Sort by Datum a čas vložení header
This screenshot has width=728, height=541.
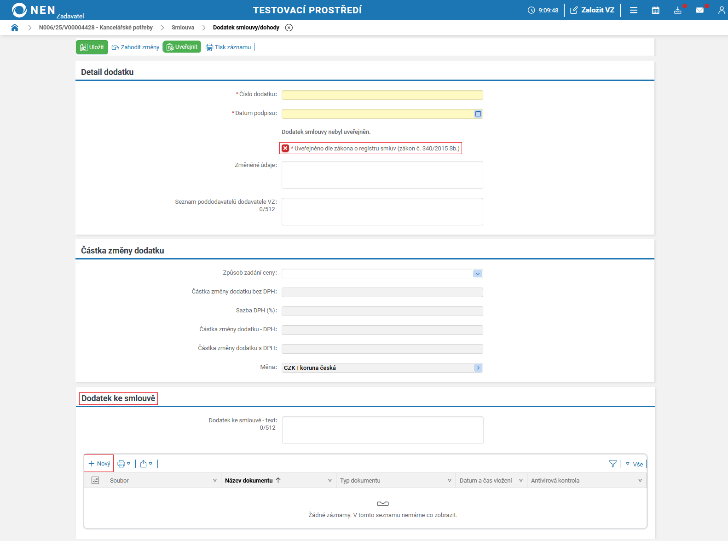(x=485, y=480)
